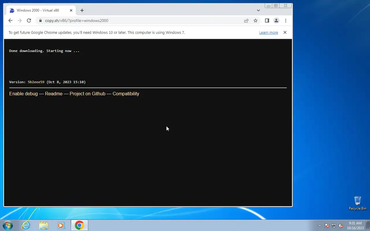Screen dimensions: 370x231
Task: Click the forward navigation arrow
Action: point(20,21)
